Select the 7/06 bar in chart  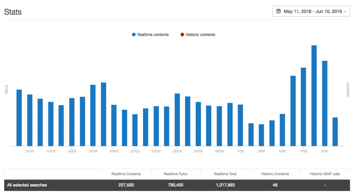tap(303, 107)
